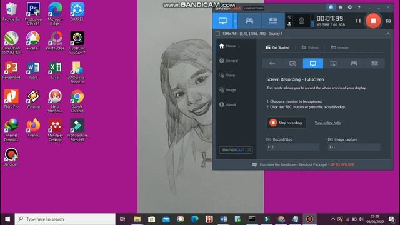Select the Nitro Pro desktop shortcut

(11, 99)
